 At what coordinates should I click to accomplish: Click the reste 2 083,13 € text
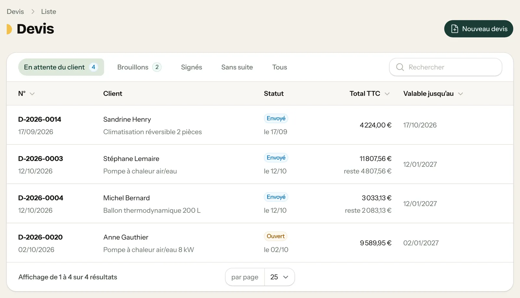click(x=368, y=210)
